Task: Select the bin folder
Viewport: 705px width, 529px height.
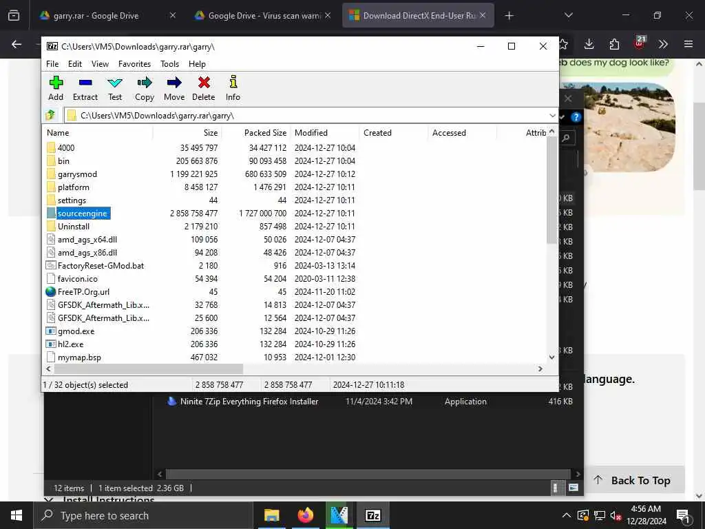Action: pyautogui.click(x=63, y=160)
